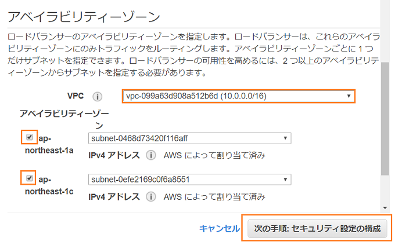Click the vertical scrollbar thumb

click(x=385, y=119)
